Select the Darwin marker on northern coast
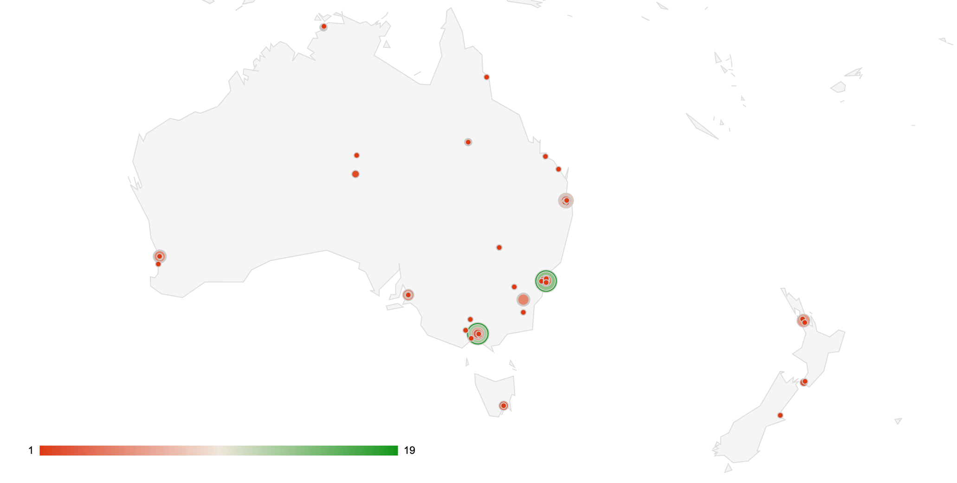Image resolution: width=957 pixels, height=483 pixels. pos(323,26)
